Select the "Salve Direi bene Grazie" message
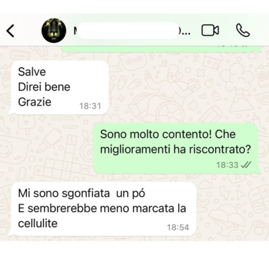Viewport: 269px width, 269px height. click(59, 87)
